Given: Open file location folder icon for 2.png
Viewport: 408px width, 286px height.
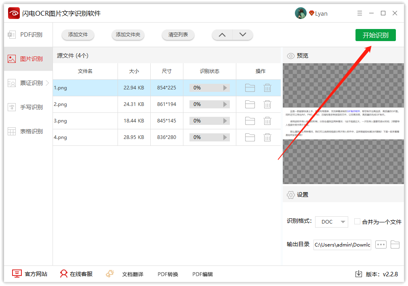Looking at the screenshot, I should click(x=250, y=104).
